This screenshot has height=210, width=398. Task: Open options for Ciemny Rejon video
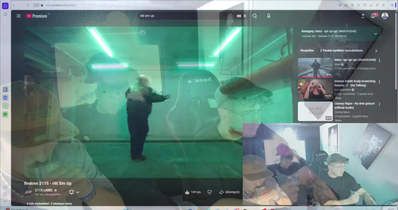pos(379,104)
